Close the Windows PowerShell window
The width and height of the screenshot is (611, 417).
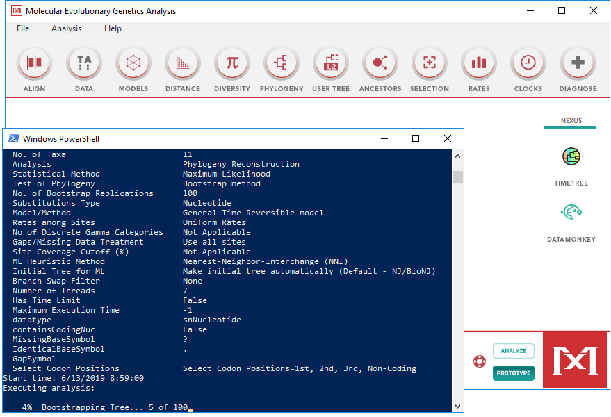(x=448, y=138)
